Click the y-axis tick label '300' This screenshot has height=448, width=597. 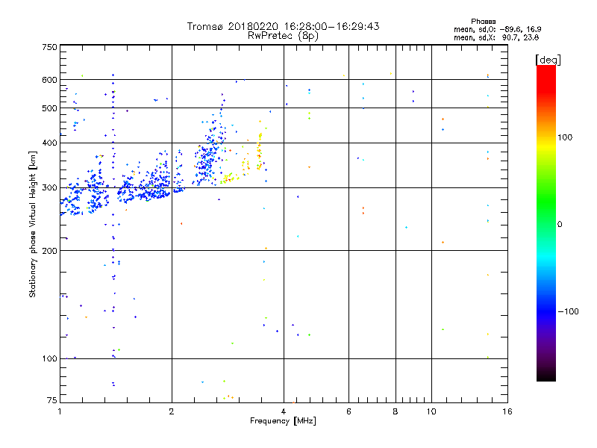click(x=49, y=188)
